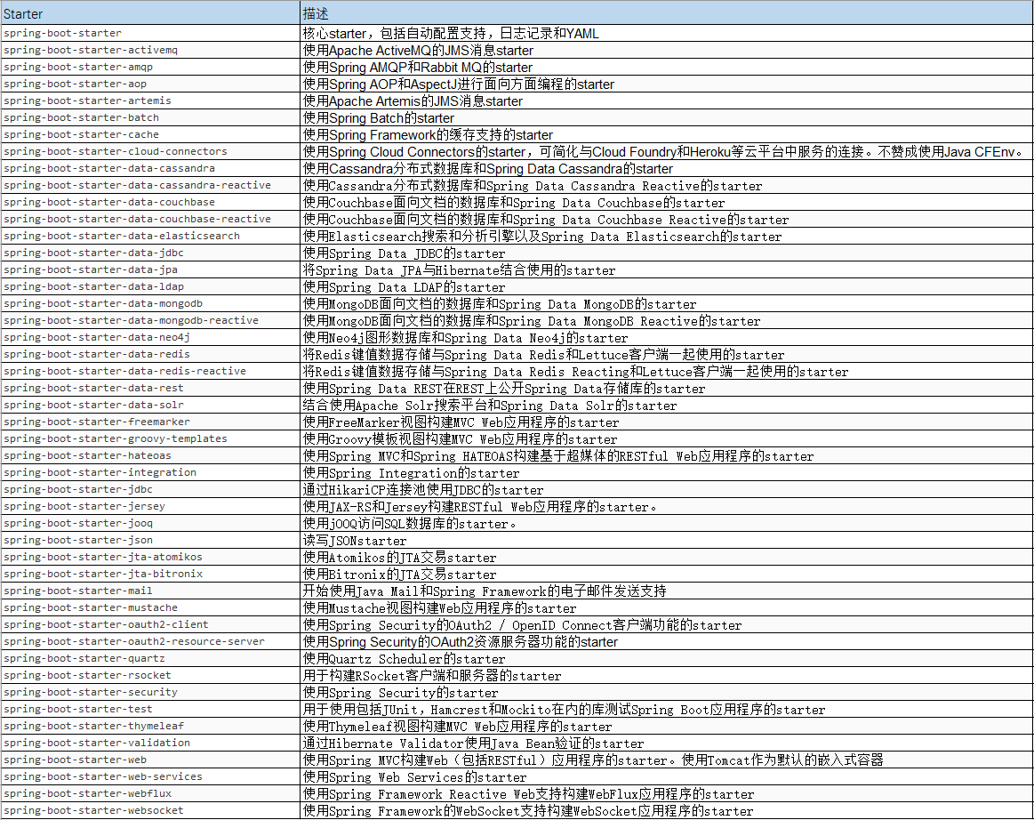Select the spring-boot-starter-validation cell
The image size is (1034, 820).
pyautogui.click(x=150, y=744)
